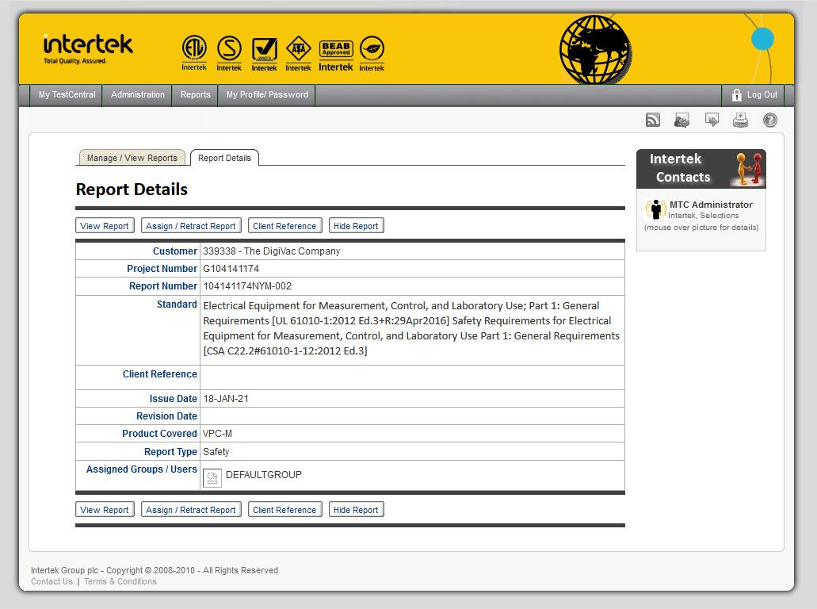Viewport: 817px width, 609px height.
Task: Open My Profile/ Password menu
Action: [x=267, y=95]
